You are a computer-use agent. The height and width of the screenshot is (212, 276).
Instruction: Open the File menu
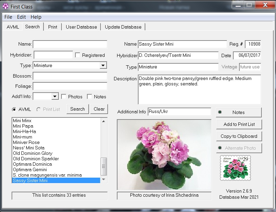8,17
